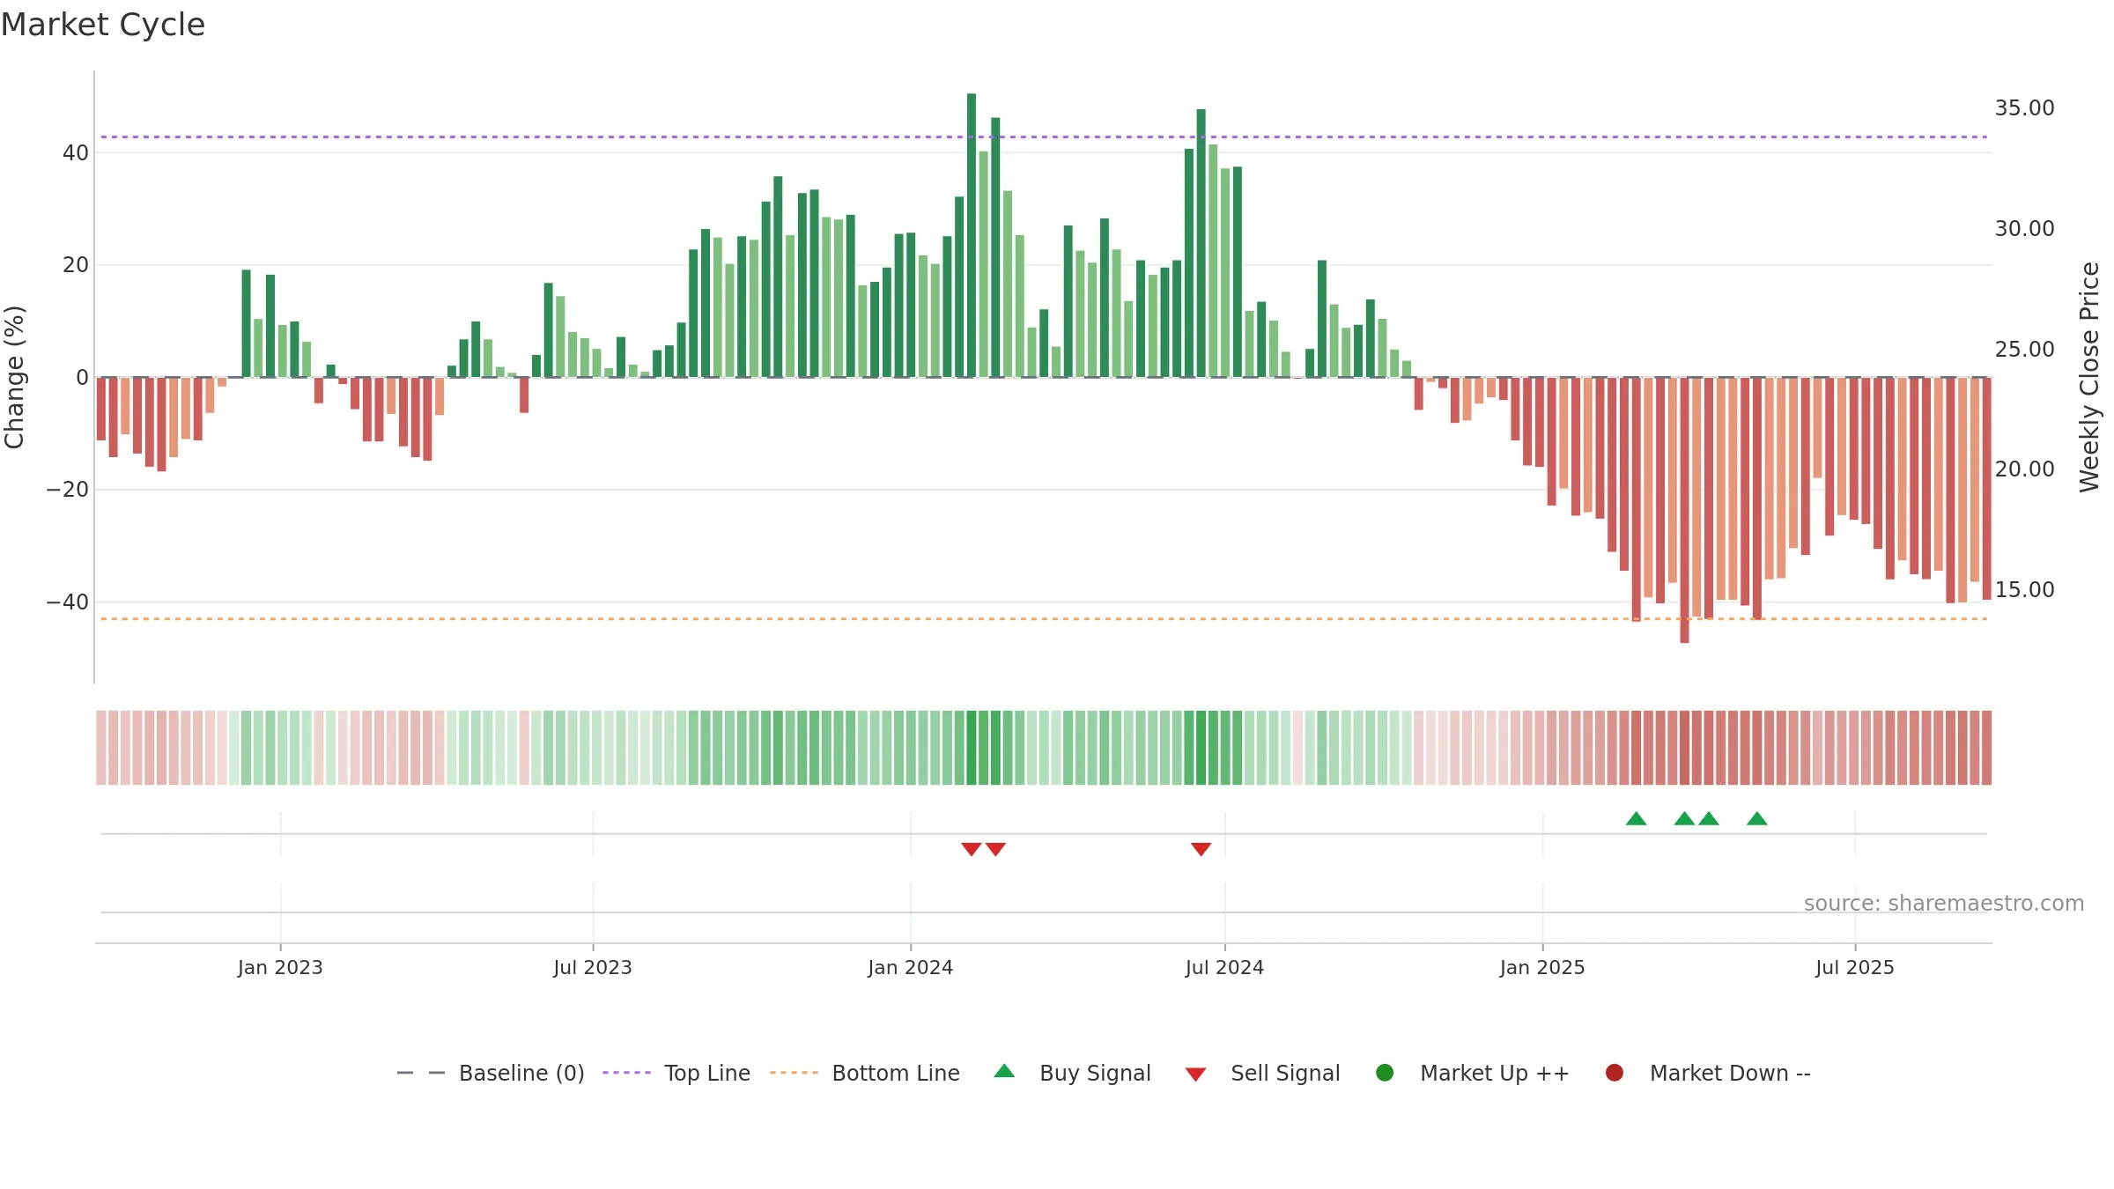Click the orange dotted Bottom Line sample in legend
Image resolution: width=2114 pixels, height=1189 pixels.
click(794, 1073)
